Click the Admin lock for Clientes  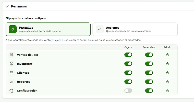tap(167, 73)
